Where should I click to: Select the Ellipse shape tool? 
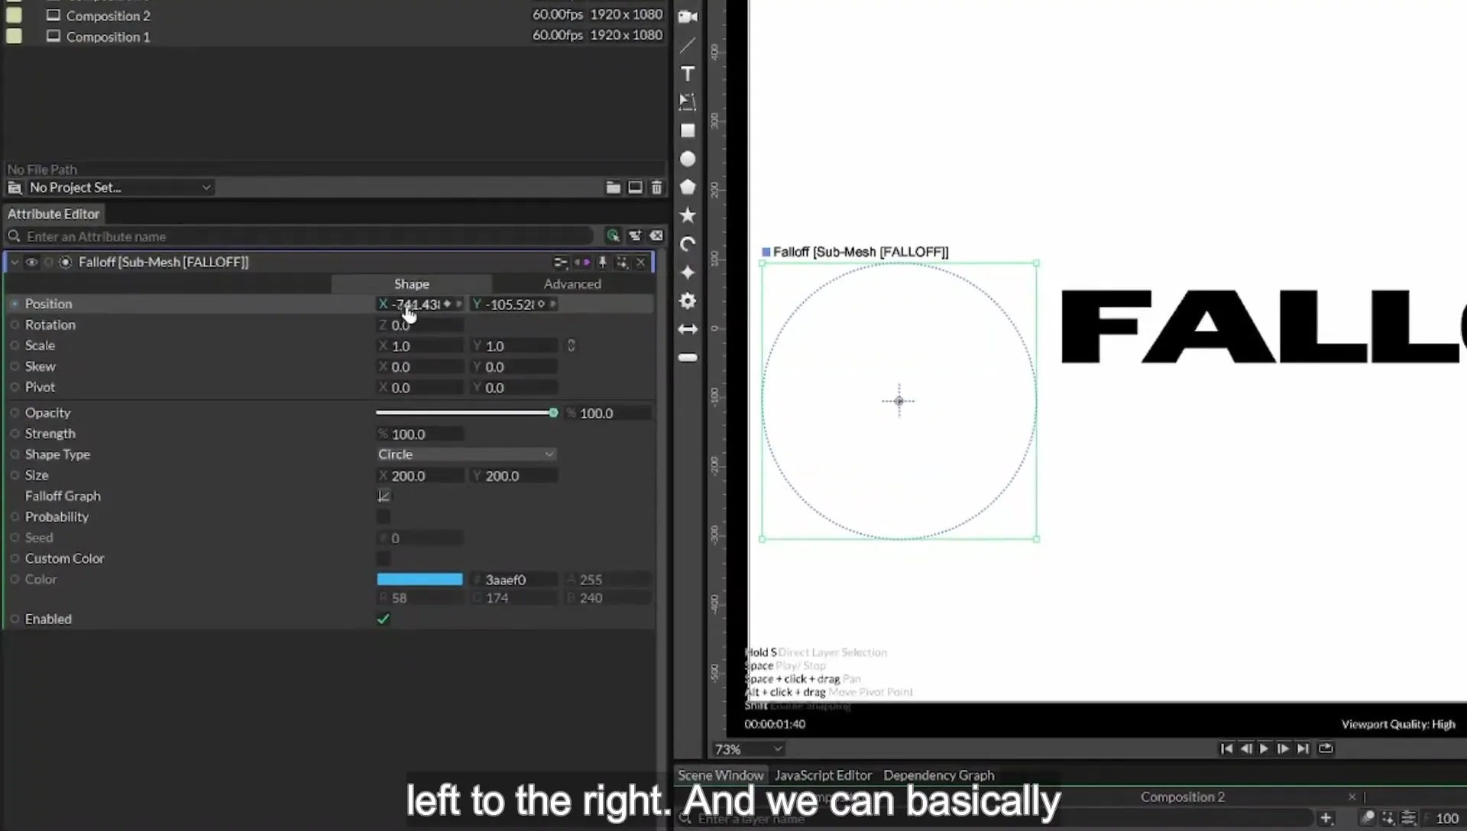coord(688,159)
